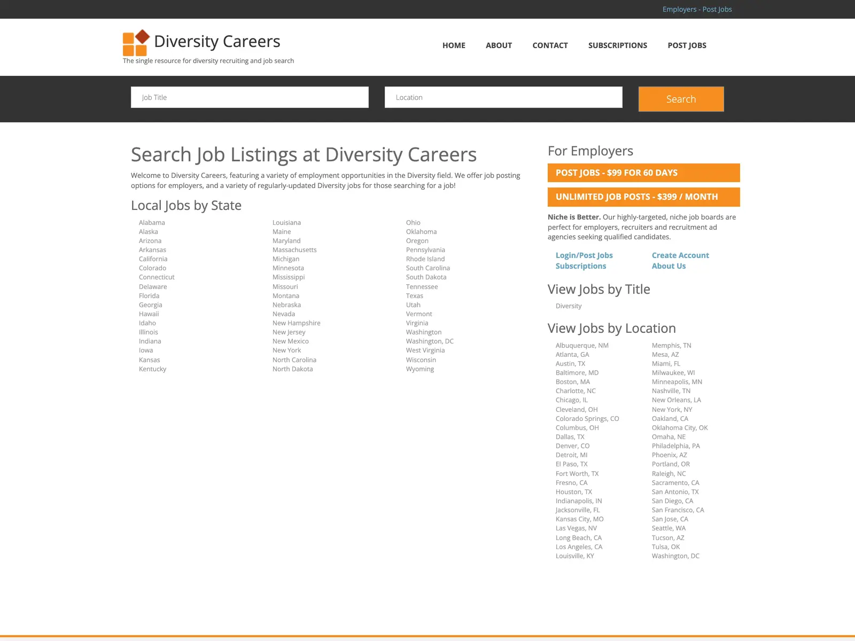
Task: View jobs in Colorado Springs, CO
Action: [587, 419]
